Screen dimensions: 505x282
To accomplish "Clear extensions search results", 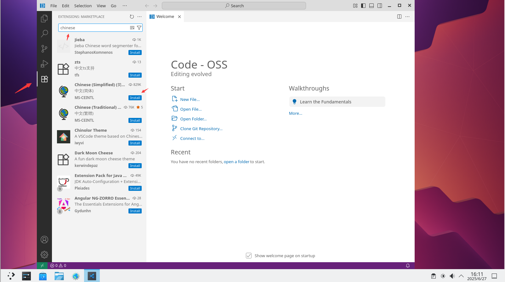I will click(x=132, y=28).
